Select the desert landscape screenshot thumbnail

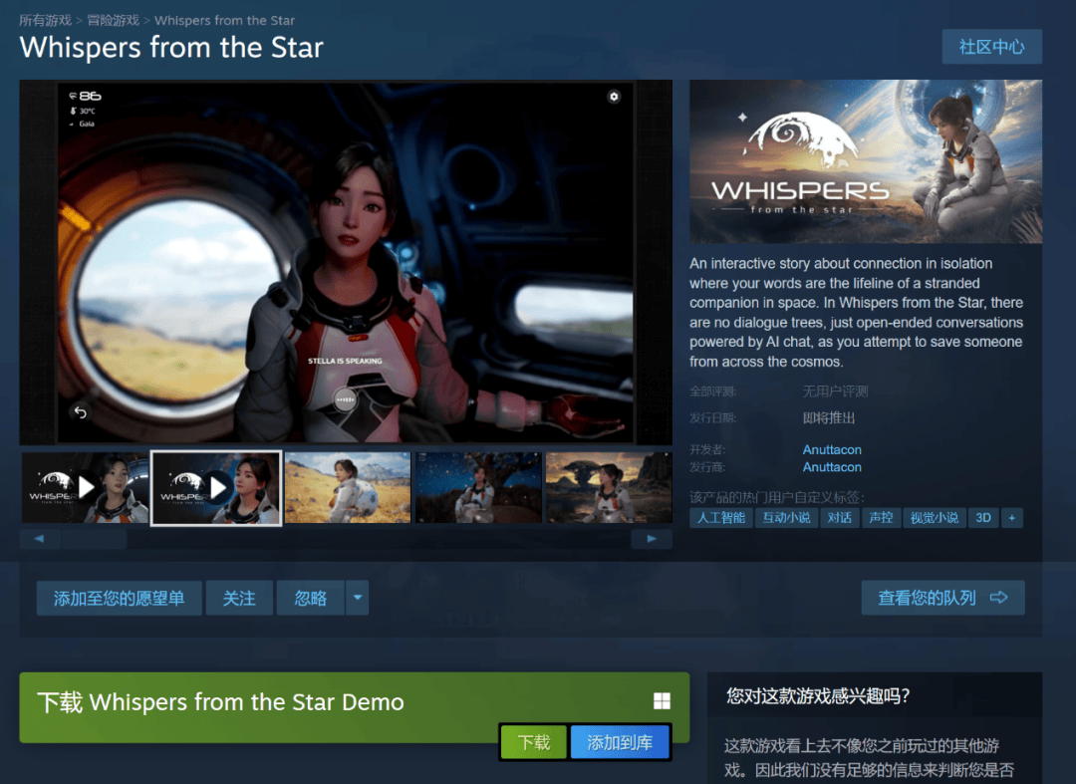[x=347, y=487]
